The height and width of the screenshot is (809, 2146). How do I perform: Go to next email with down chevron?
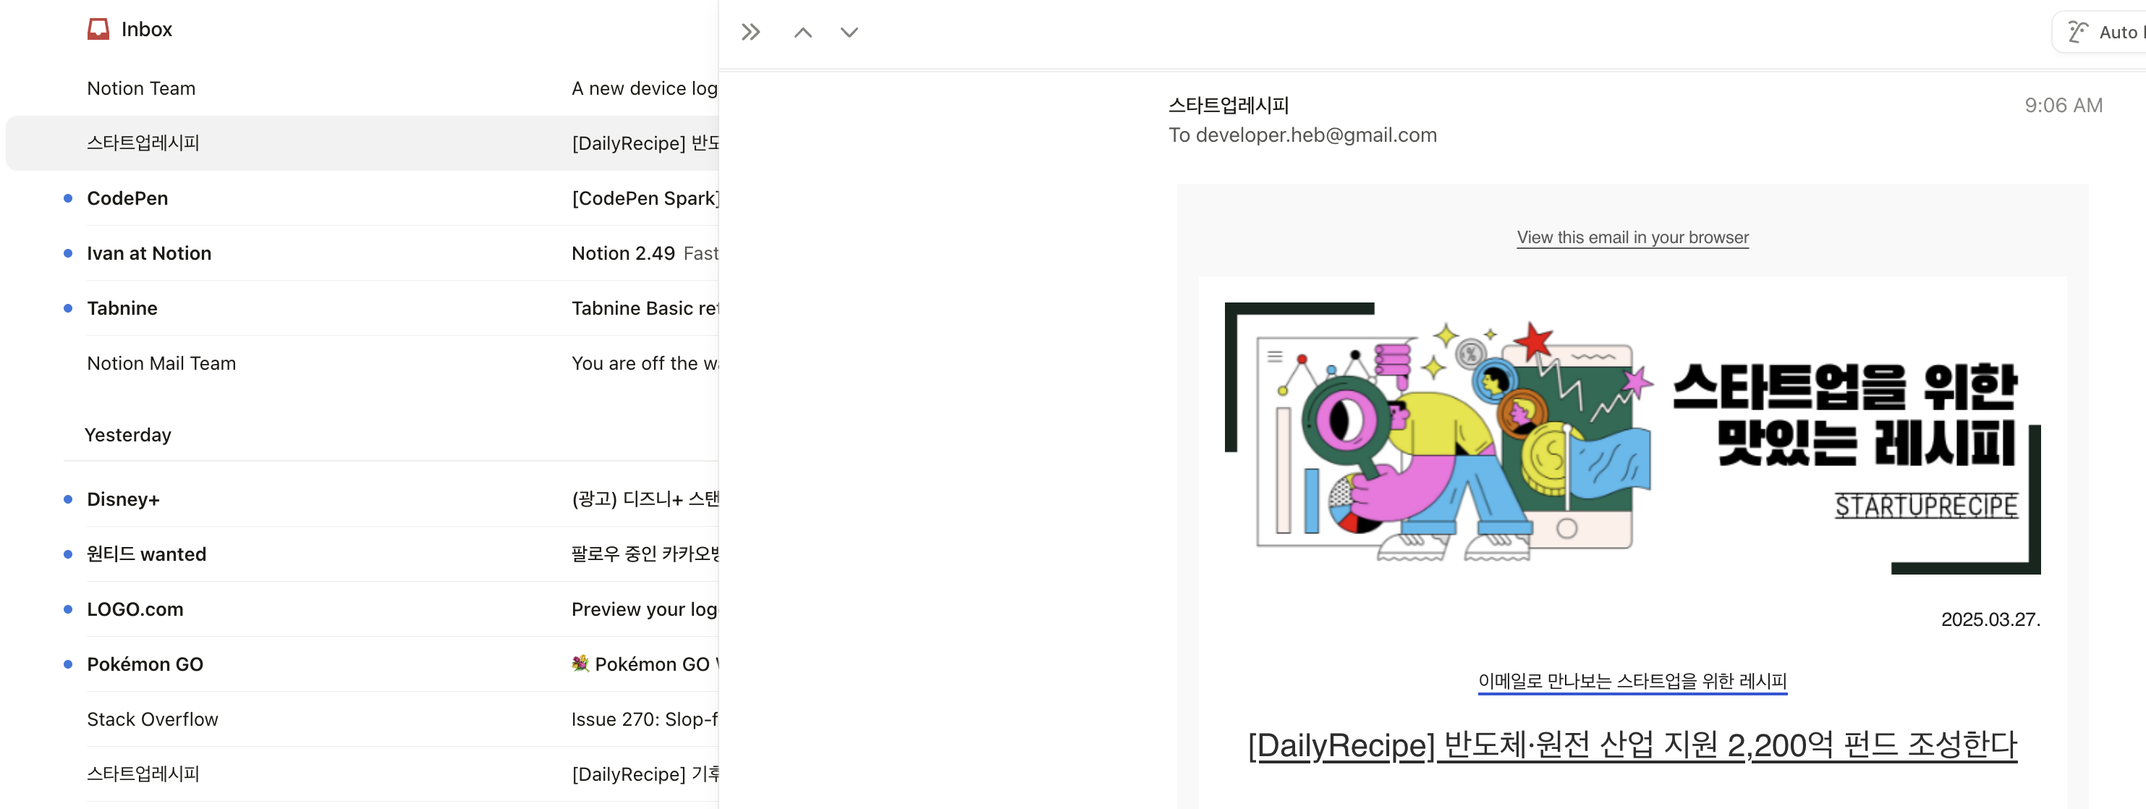[x=849, y=33]
